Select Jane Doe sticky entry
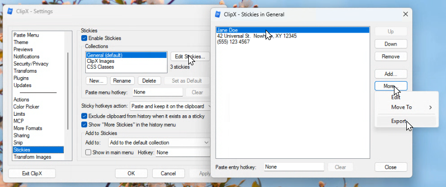Viewport: 446px width, 187px height. pyautogui.click(x=293, y=30)
